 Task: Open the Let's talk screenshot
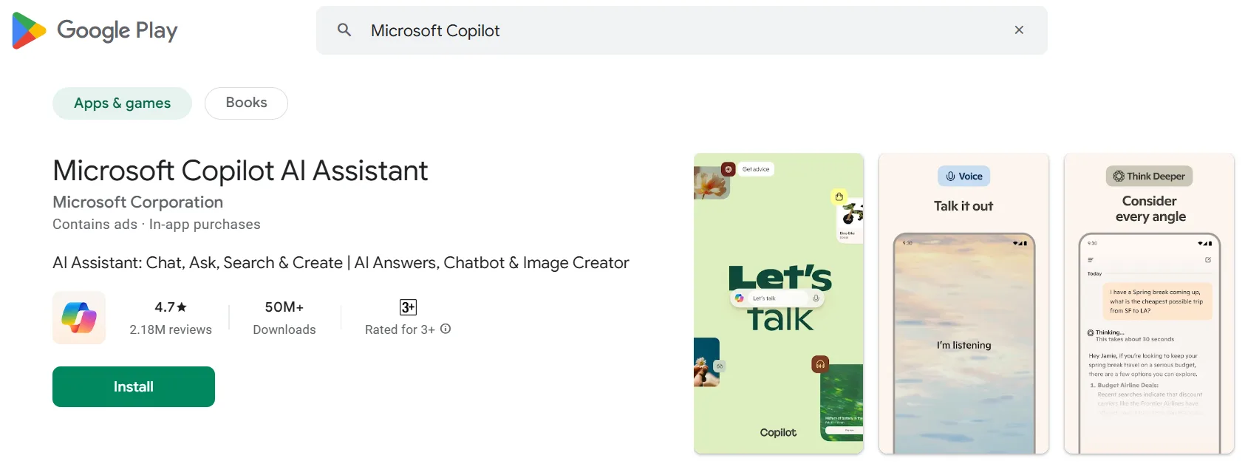pos(779,304)
